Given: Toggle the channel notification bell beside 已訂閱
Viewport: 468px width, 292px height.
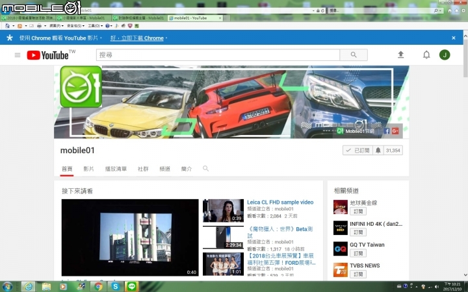Looking at the screenshot, I should tap(378, 151).
